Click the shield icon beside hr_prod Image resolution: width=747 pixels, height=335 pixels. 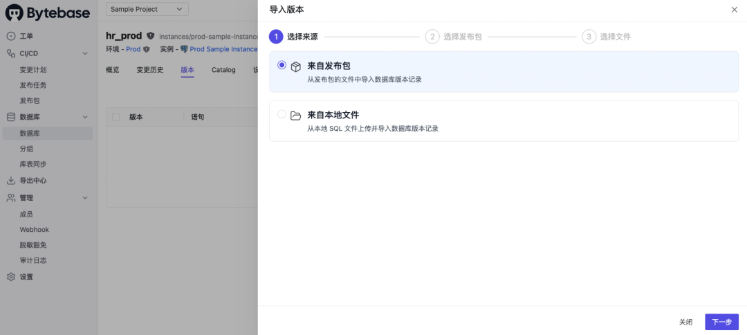coord(151,36)
